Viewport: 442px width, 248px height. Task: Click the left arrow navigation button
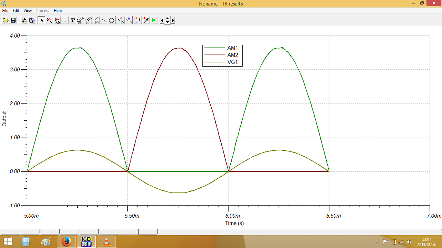tap(162, 21)
